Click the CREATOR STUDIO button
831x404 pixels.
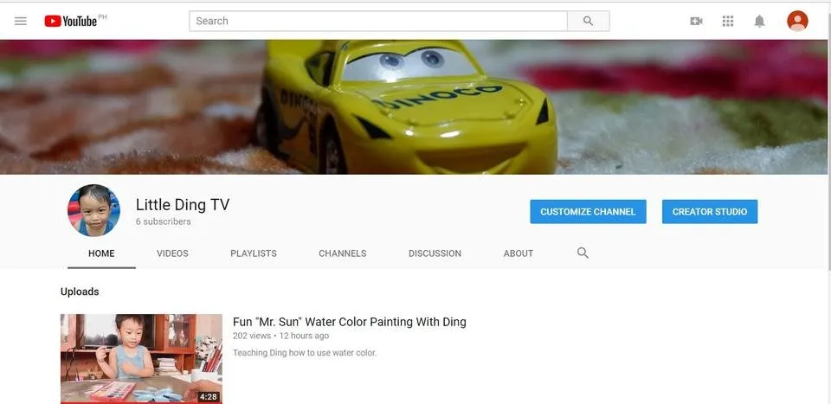tap(710, 211)
